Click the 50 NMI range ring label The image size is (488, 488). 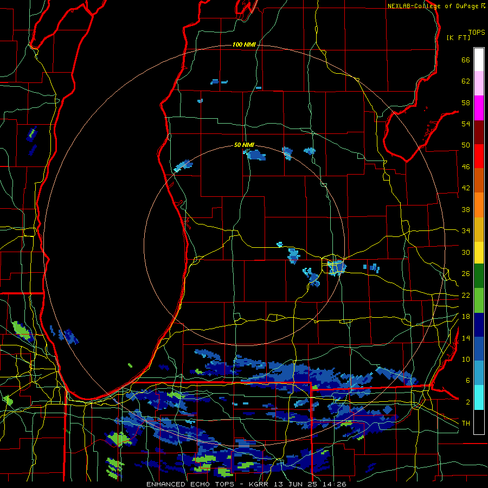(x=244, y=145)
